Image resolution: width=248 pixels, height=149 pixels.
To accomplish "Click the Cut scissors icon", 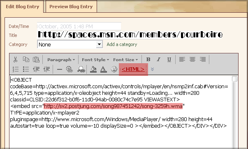I will coord(15,60).
